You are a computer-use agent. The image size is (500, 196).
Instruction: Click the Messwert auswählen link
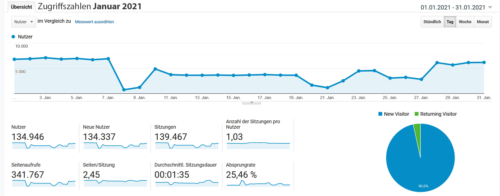coord(94,22)
